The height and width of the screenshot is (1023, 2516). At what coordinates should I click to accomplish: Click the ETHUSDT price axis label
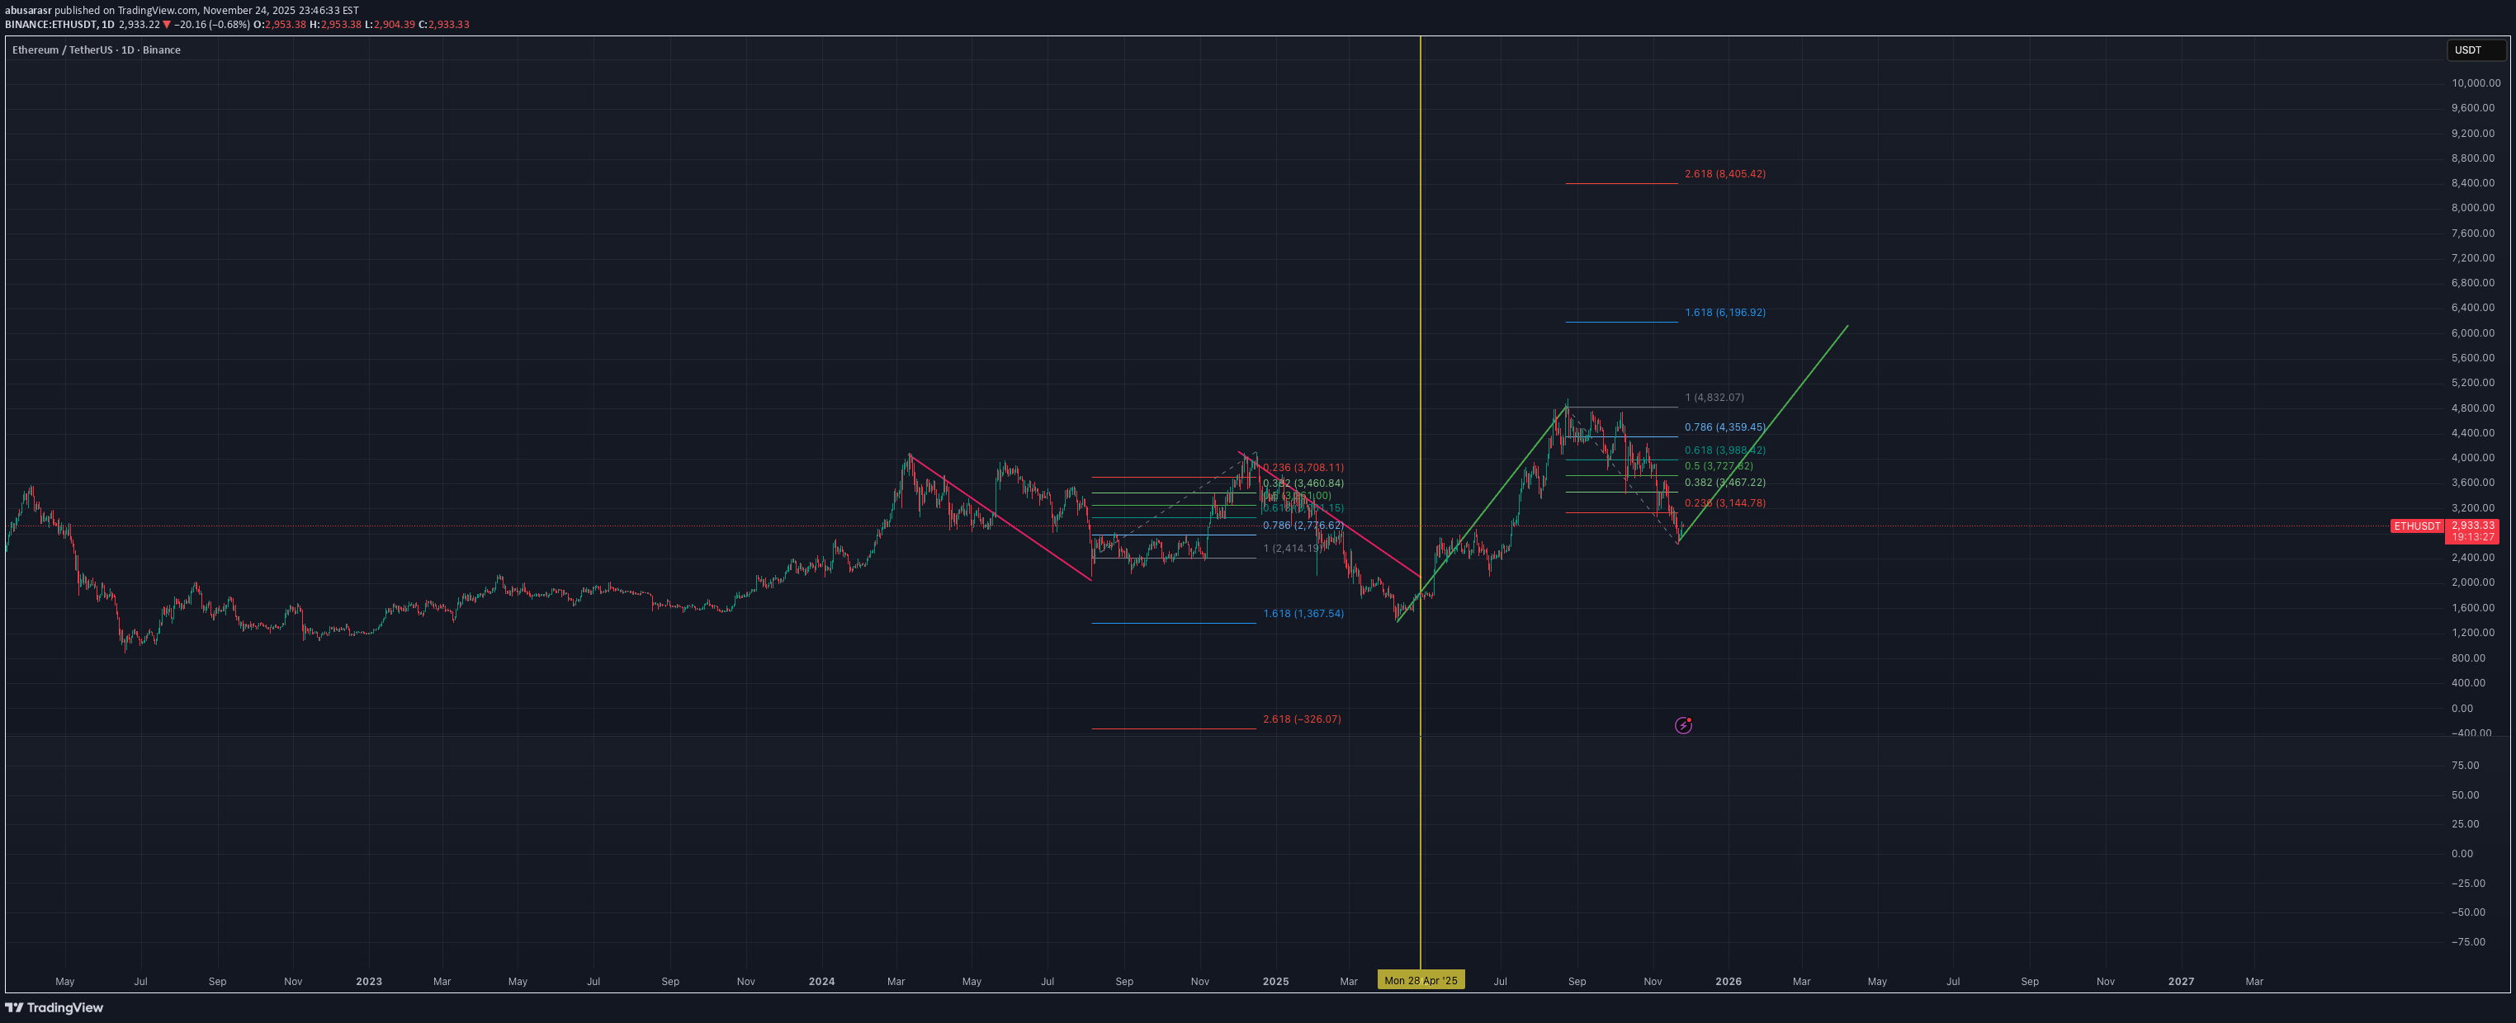pos(2415,526)
